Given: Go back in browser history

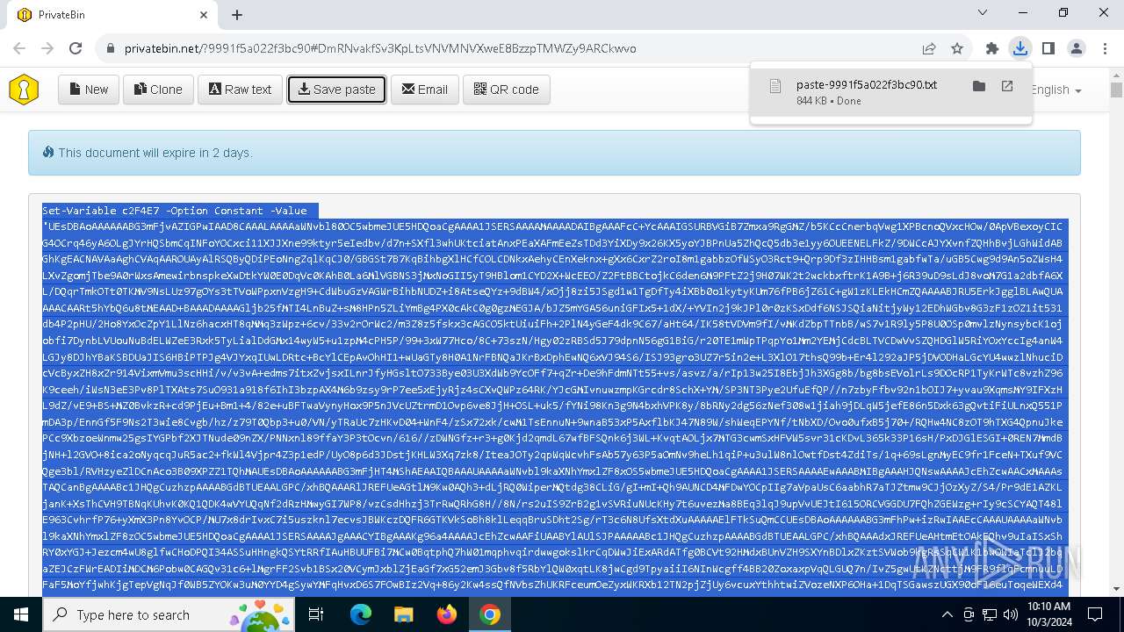Looking at the screenshot, I should (x=19, y=49).
